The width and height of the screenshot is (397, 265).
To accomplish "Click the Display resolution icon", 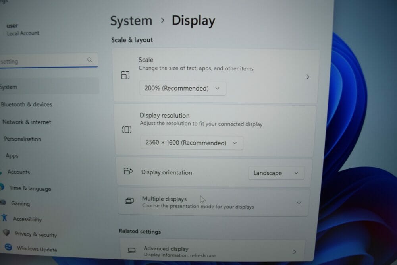I will pos(127,130).
